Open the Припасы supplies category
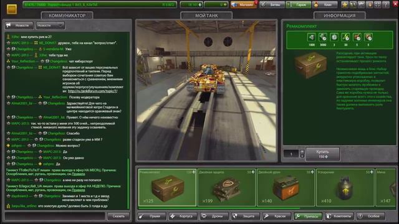The height and width of the screenshot is (224, 399). click(x=308, y=216)
